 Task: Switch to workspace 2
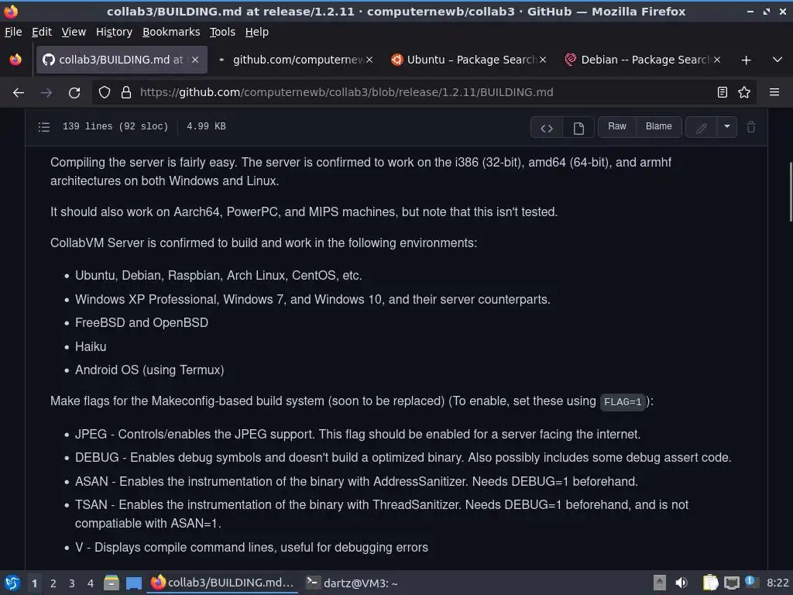[x=53, y=583]
